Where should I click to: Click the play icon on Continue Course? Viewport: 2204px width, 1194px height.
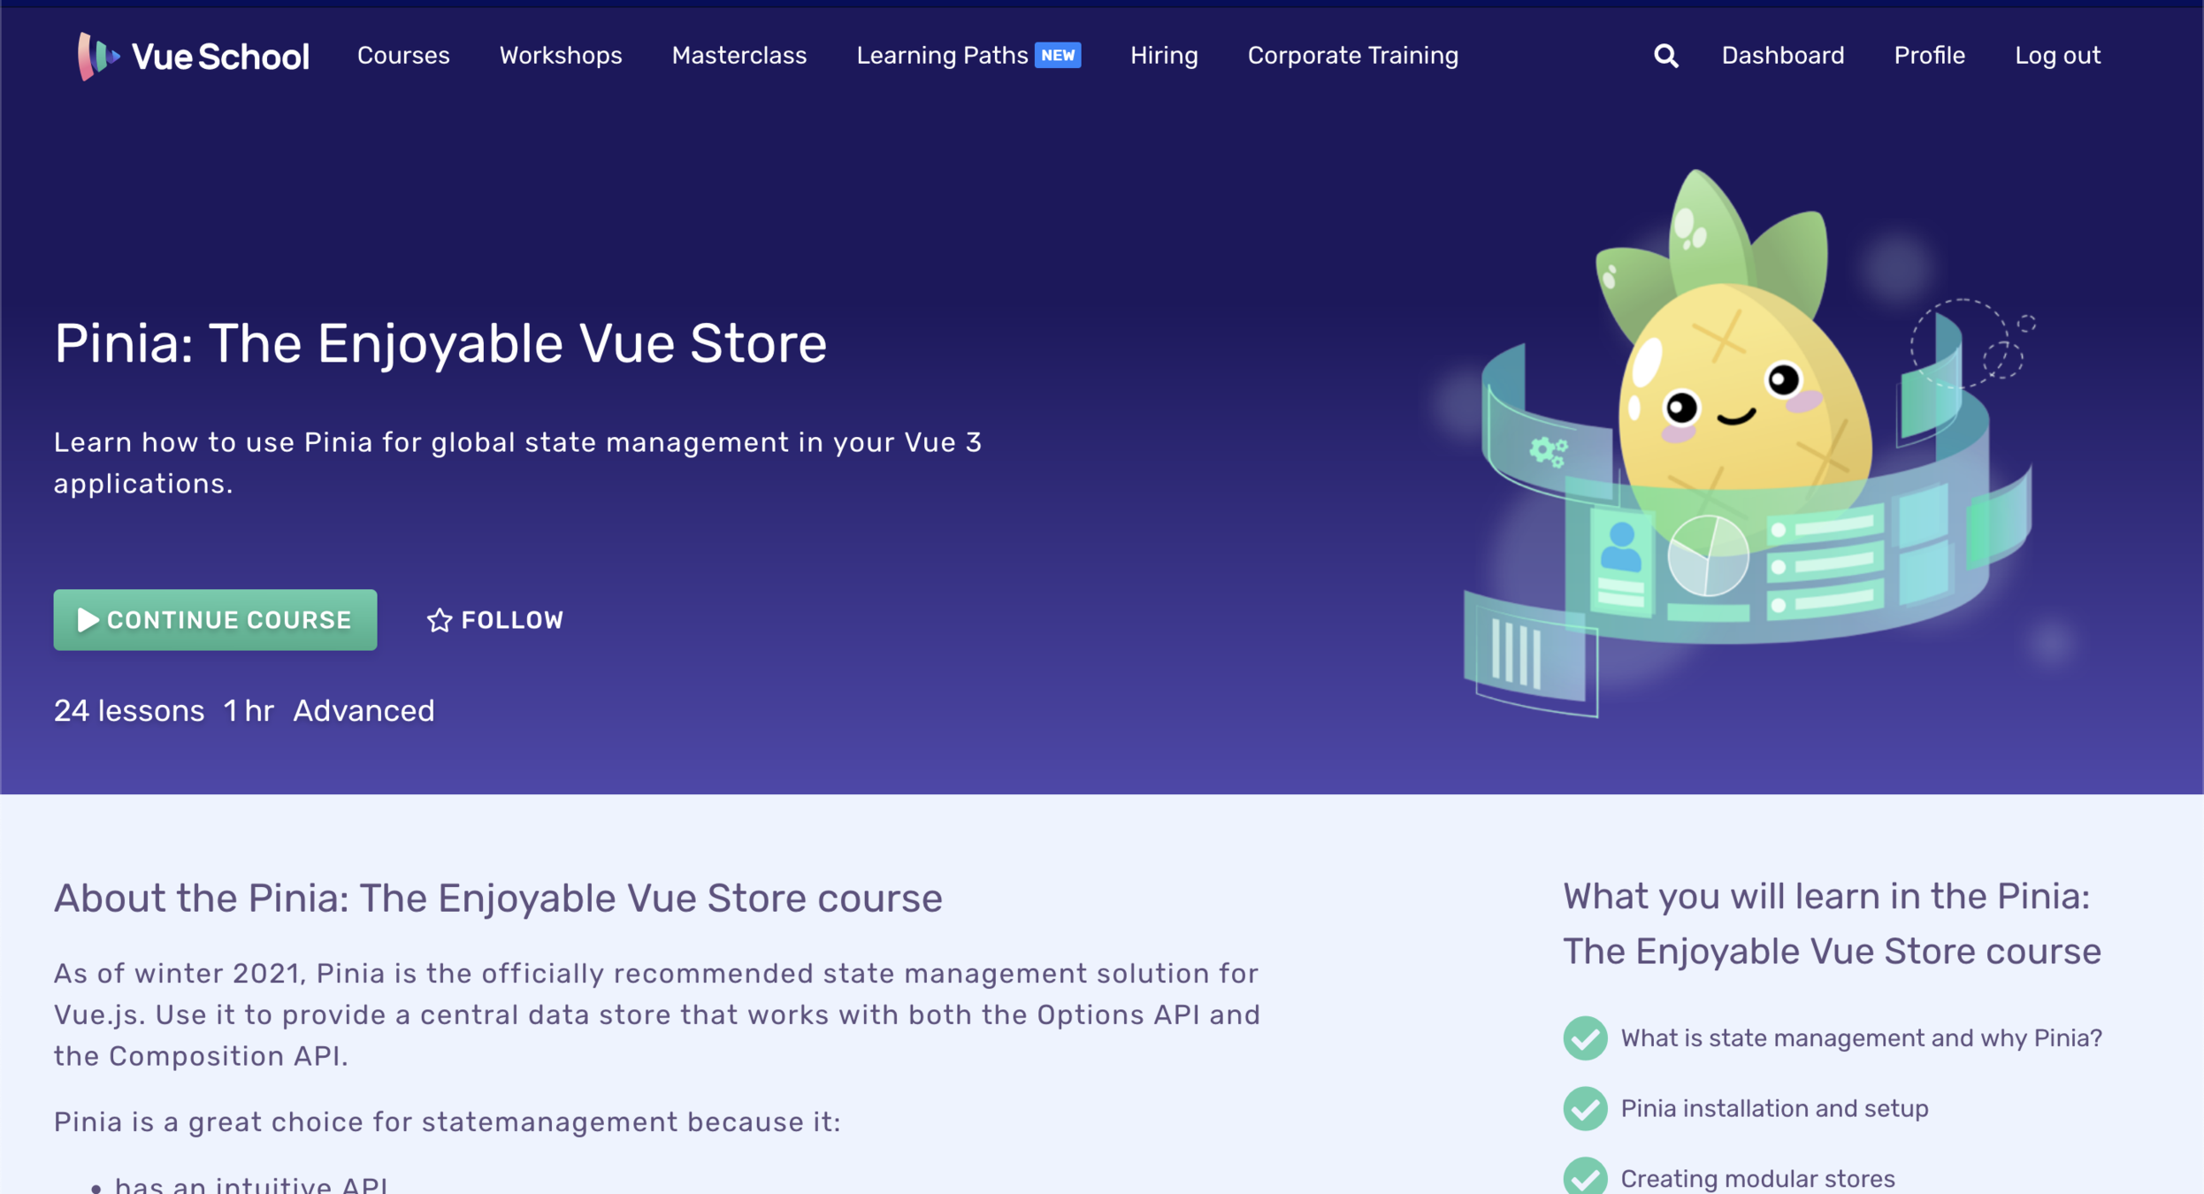(88, 620)
